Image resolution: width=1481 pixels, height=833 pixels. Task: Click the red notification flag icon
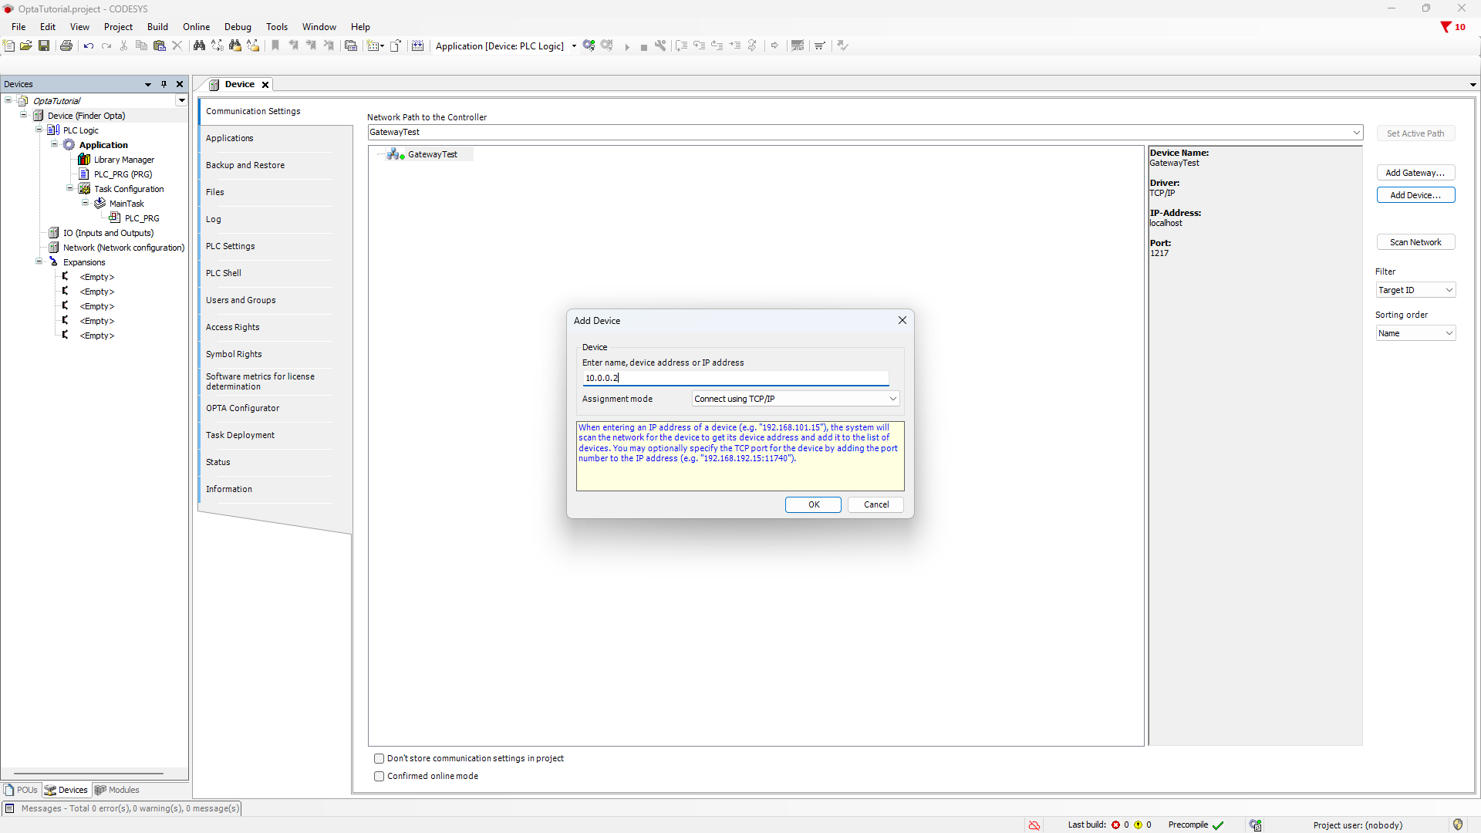pos(1446,27)
